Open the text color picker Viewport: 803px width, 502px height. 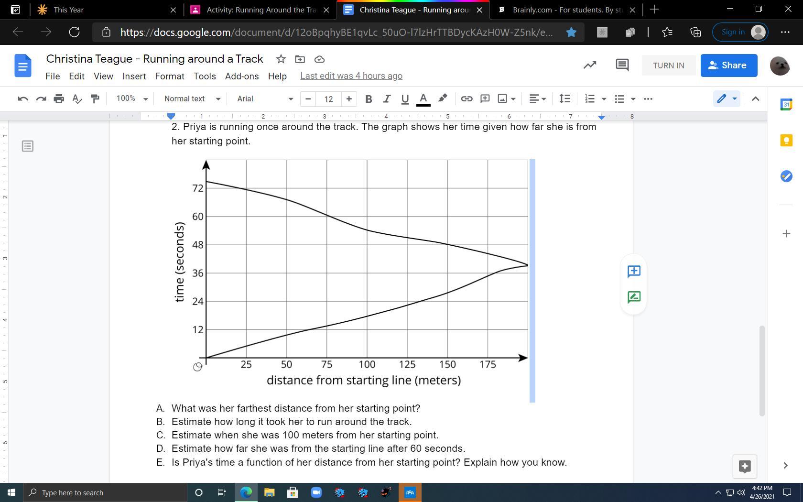[x=423, y=99]
